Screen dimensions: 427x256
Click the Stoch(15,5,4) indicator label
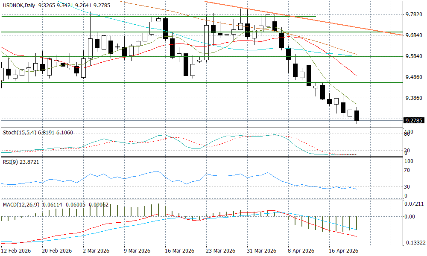click(20, 133)
